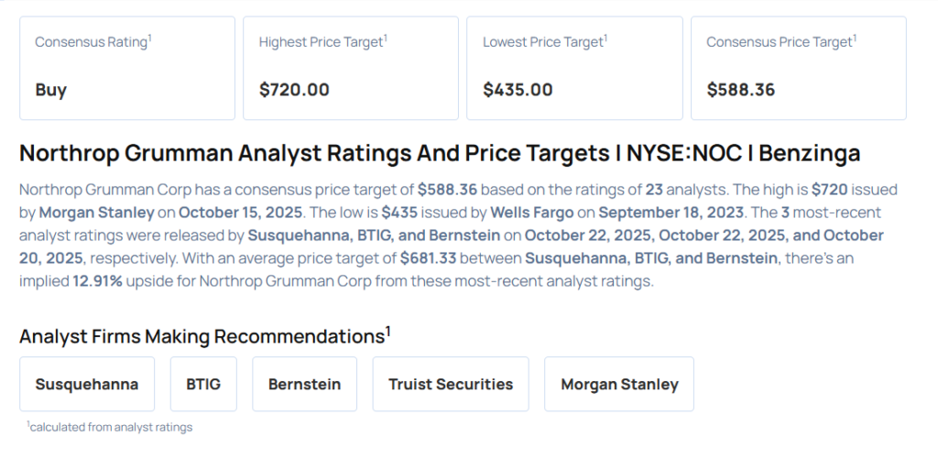Click the Consensus Rating Buy card
Viewport: 938px width, 459px height.
[127, 68]
